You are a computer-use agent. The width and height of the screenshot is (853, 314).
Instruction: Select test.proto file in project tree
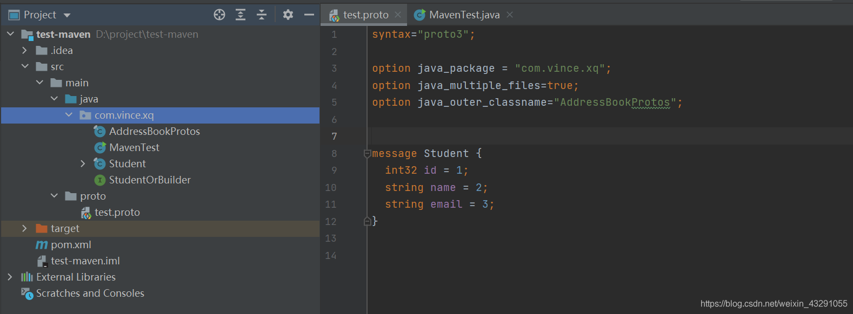point(117,212)
